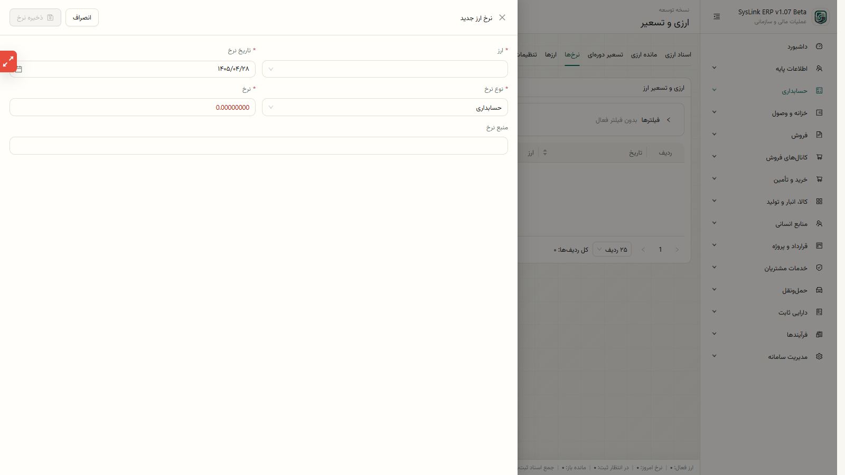This screenshot has height=475, width=845.
Task: Click the قرارداد و پروژه icon
Action: pyautogui.click(x=819, y=246)
